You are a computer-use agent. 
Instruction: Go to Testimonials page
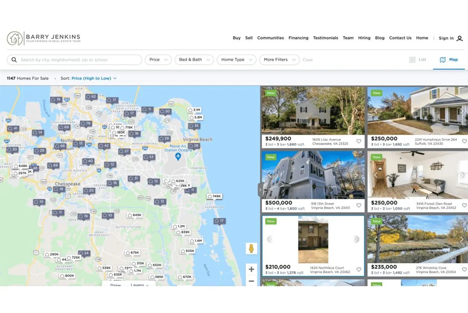(x=325, y=38)
